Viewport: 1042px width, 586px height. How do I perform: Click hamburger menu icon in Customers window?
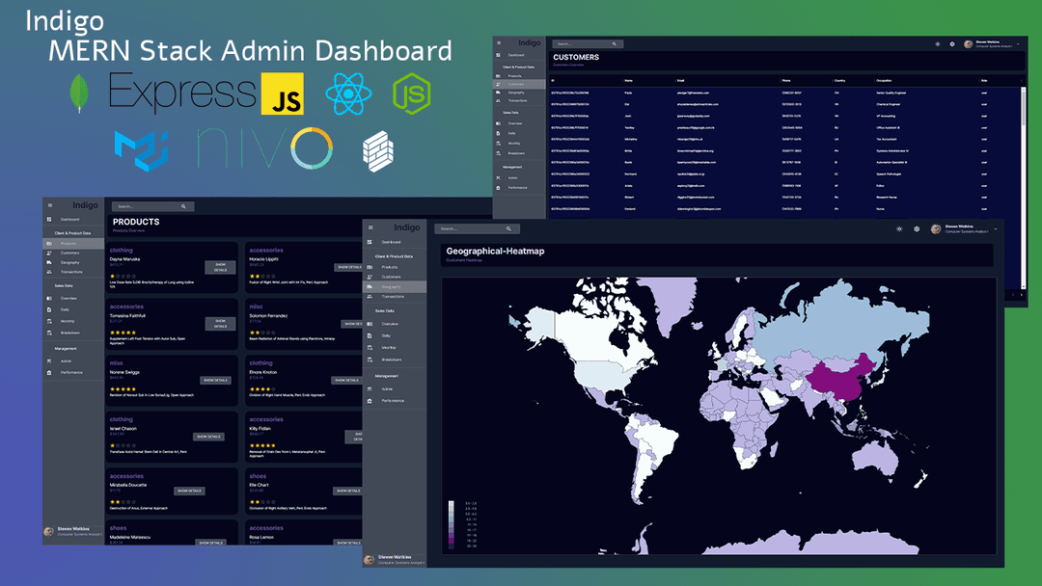pyautogui.click(x=499, y=43)
